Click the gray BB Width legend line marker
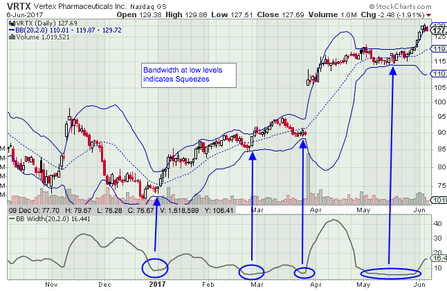Screen dimensions: 447x291 12,219
